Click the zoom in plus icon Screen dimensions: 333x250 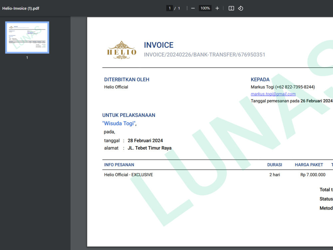[217, 8]
